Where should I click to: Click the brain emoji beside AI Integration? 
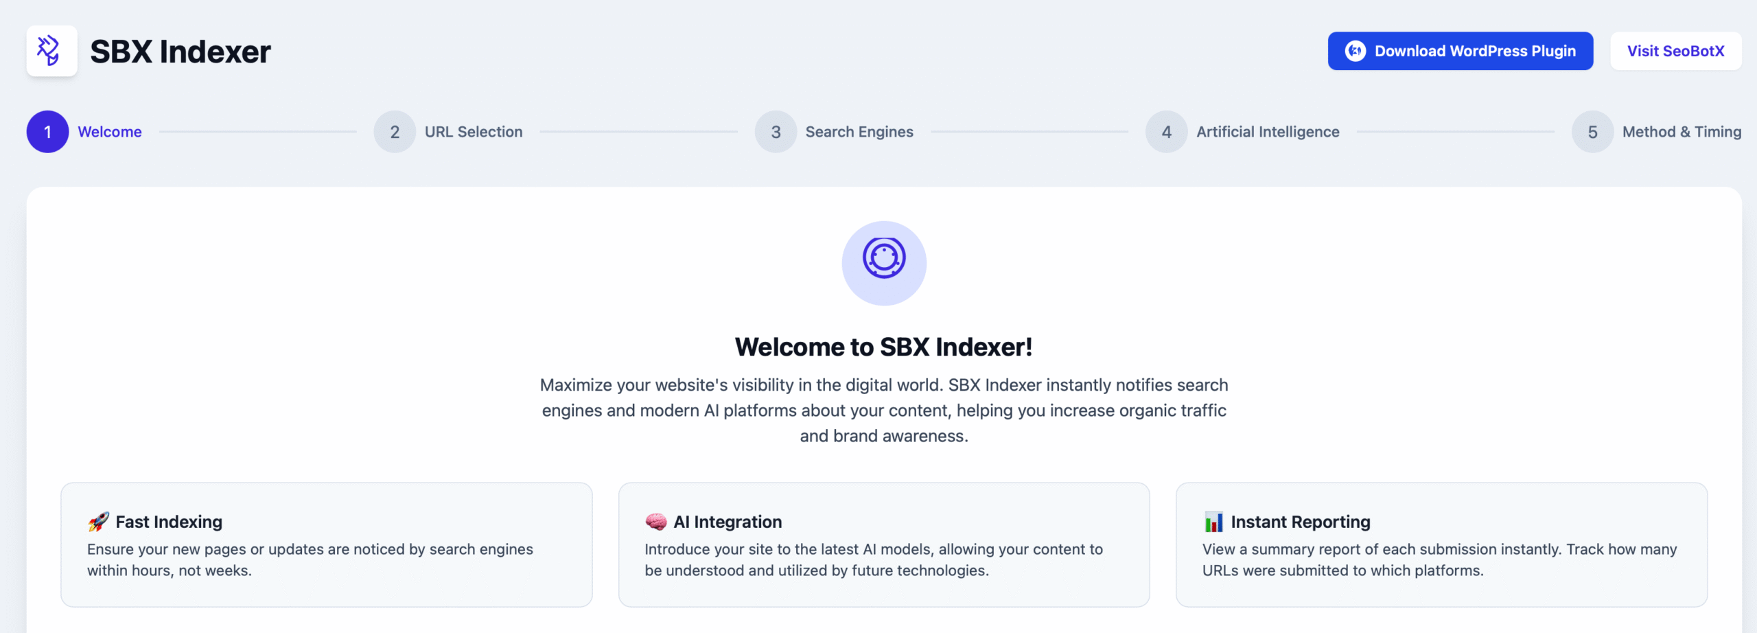tap(655, 522)
